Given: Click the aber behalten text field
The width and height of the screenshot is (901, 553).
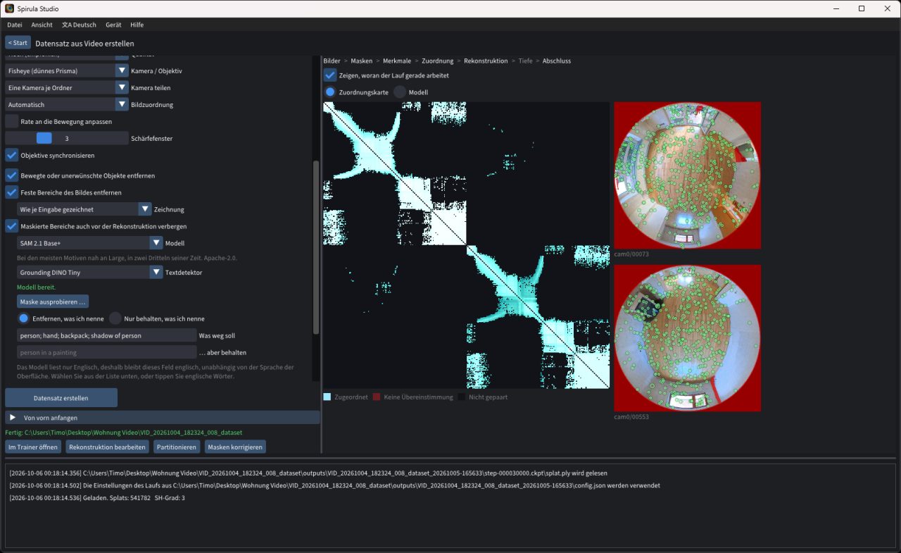Looking at the screenshot, I should [107, 352].
